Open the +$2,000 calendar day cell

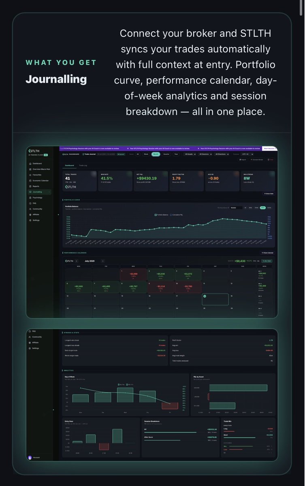tap(79, 287)
